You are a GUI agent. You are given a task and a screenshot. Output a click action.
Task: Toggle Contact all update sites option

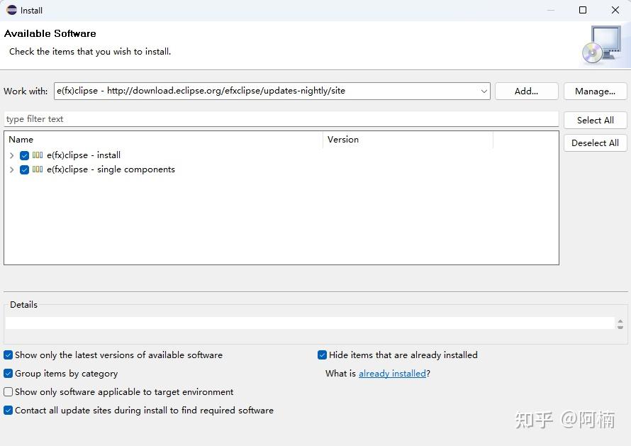coord(9,411)
